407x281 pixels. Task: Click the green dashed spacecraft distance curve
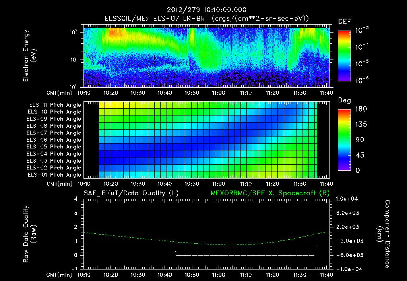pyautogui.click(x=207, y=239)
